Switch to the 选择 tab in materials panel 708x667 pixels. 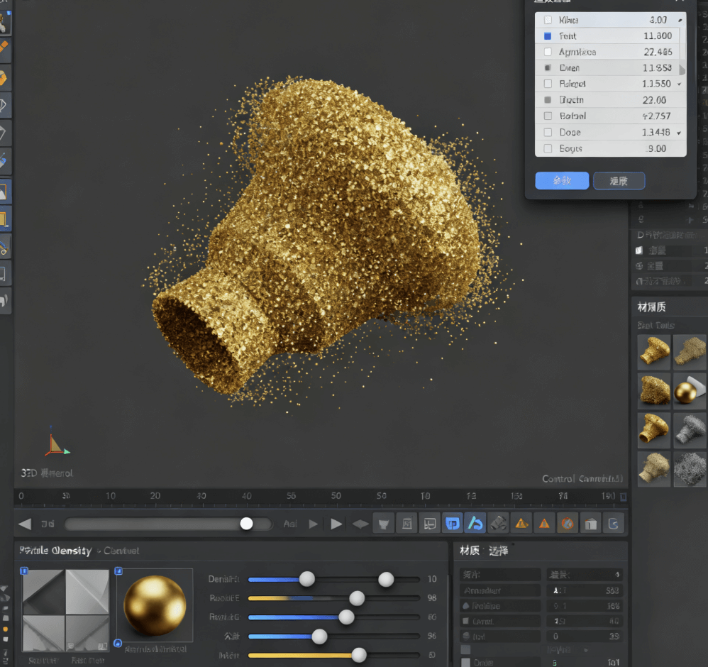tap(499, 551)
